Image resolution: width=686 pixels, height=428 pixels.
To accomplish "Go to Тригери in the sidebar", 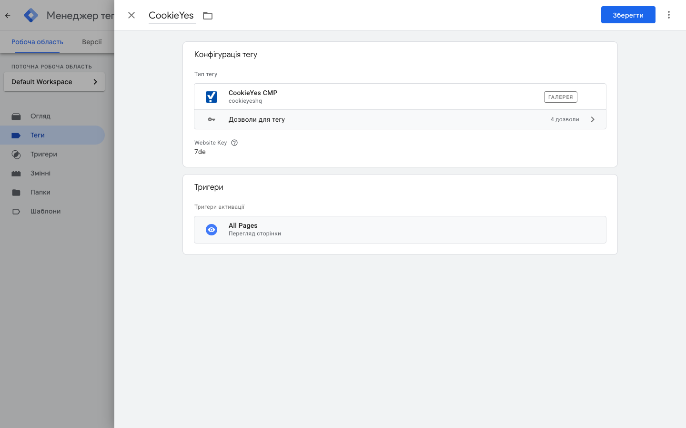I will (52, 154).
